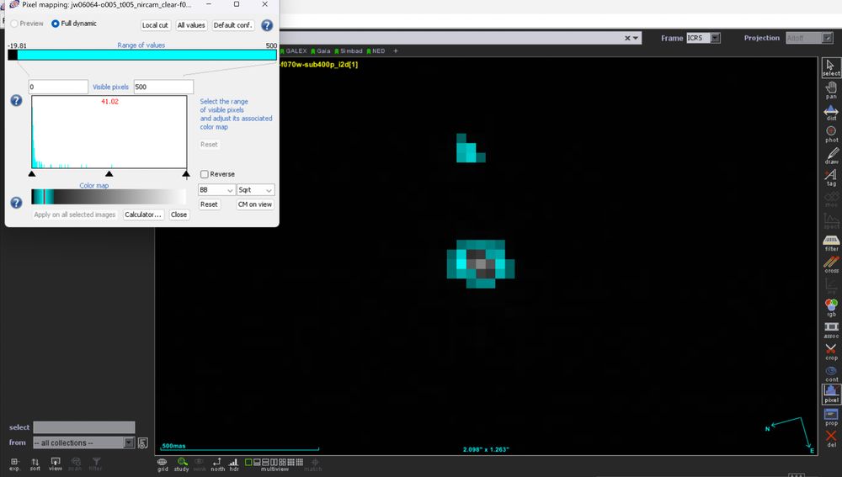Open the GALEX bookmark
The height and width of the screenshot is (477, 842).
pos(294,51)
